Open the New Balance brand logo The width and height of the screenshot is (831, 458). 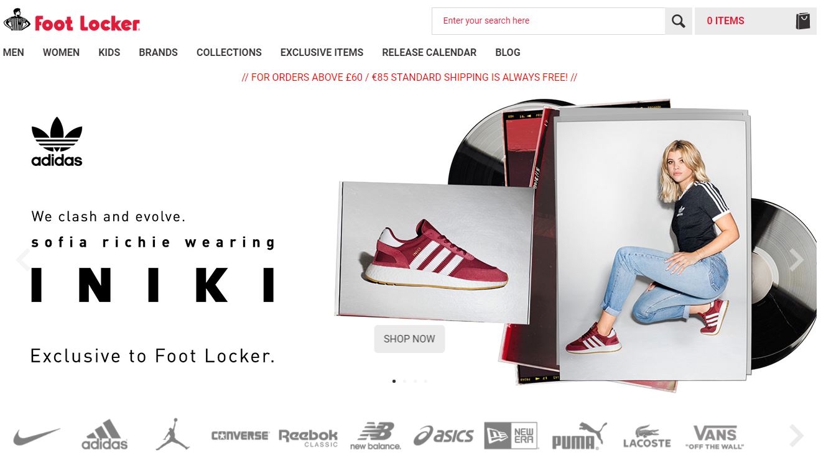(375, 436)
